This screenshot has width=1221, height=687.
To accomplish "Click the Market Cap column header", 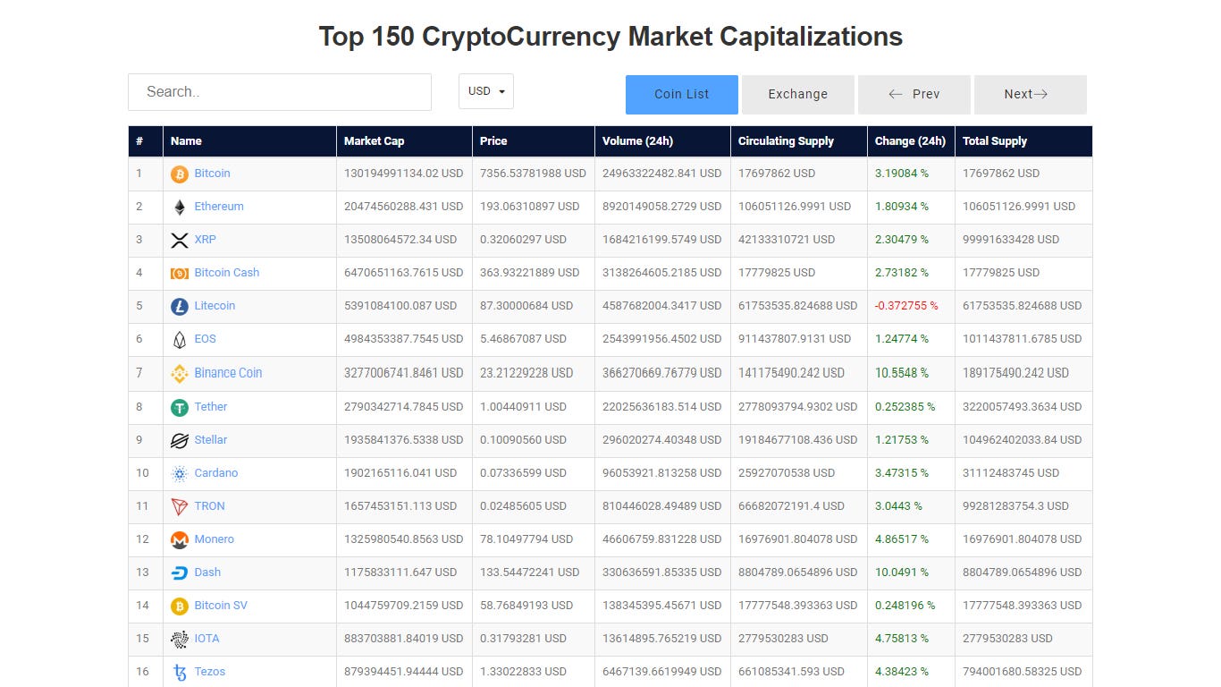I will tap(404, 141).
